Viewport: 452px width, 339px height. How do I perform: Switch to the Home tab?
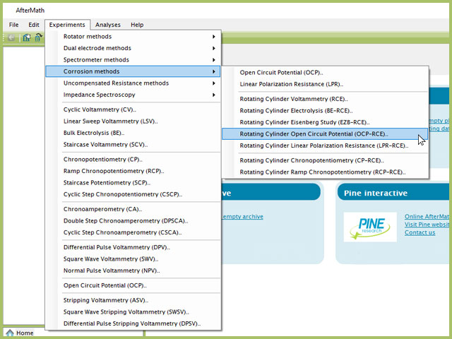point(20,333)
